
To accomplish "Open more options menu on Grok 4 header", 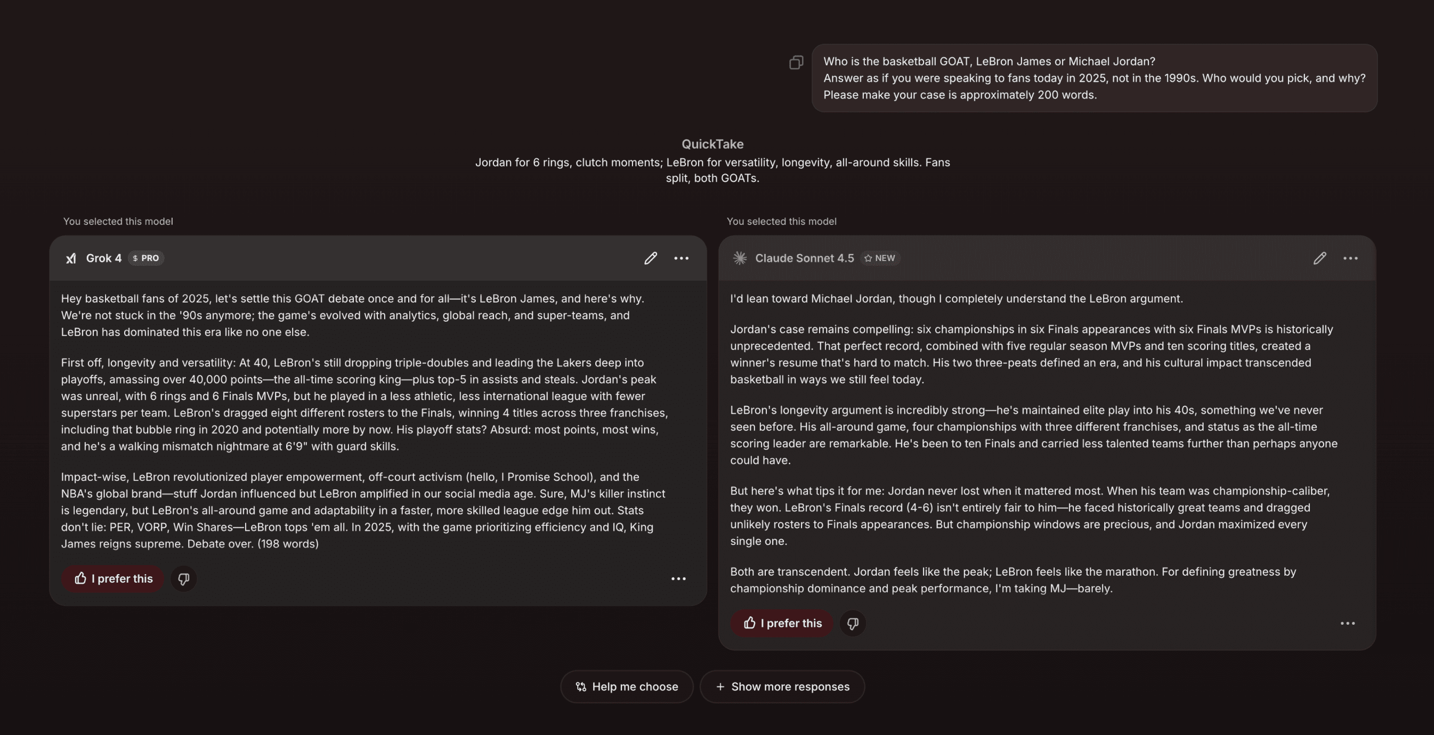I will (682, 258).
